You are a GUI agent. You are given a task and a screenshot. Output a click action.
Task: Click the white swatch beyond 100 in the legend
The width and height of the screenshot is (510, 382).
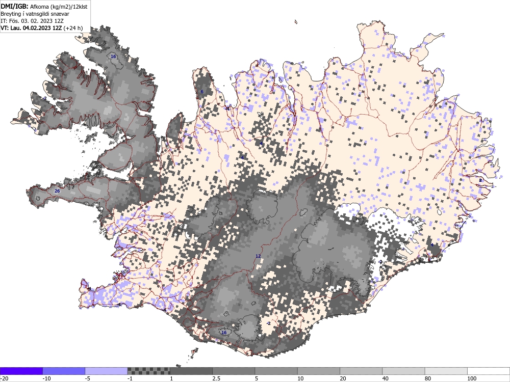[x=489, y=371]
